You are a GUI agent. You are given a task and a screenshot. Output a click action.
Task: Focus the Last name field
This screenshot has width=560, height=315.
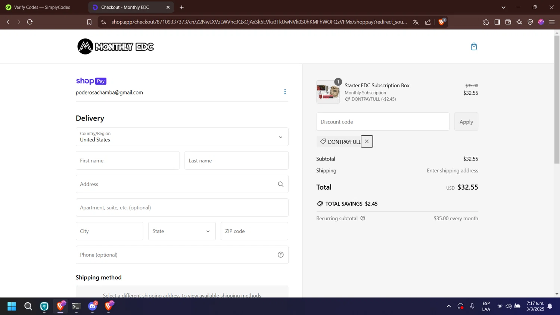coord(236,160)
